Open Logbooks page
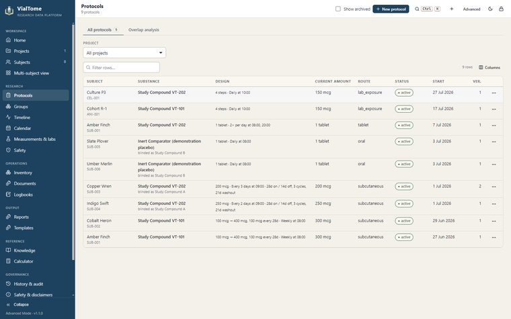This screenshot has width=511, height=319. (x=36, y=195)
